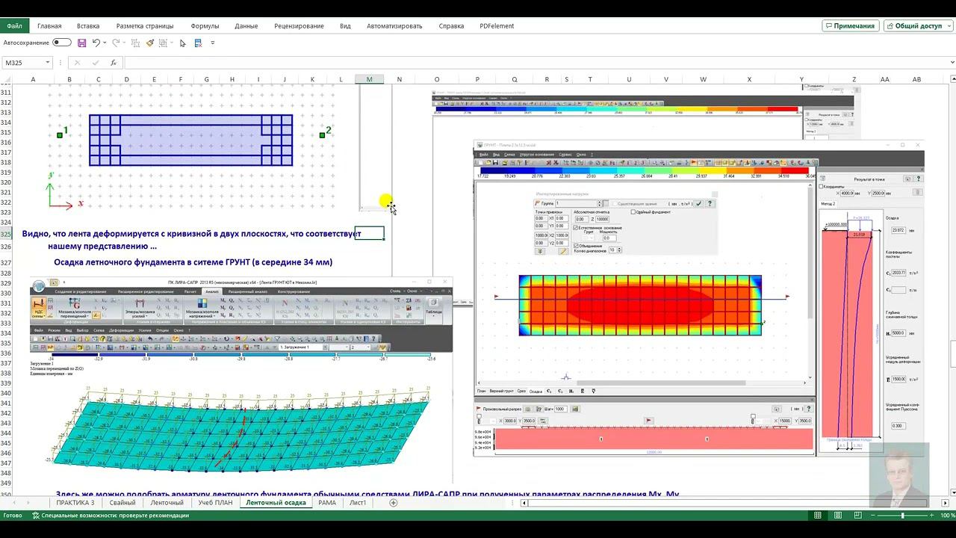
Task: Open the Вставка ribbon tab
Action: tap(88, 25)
